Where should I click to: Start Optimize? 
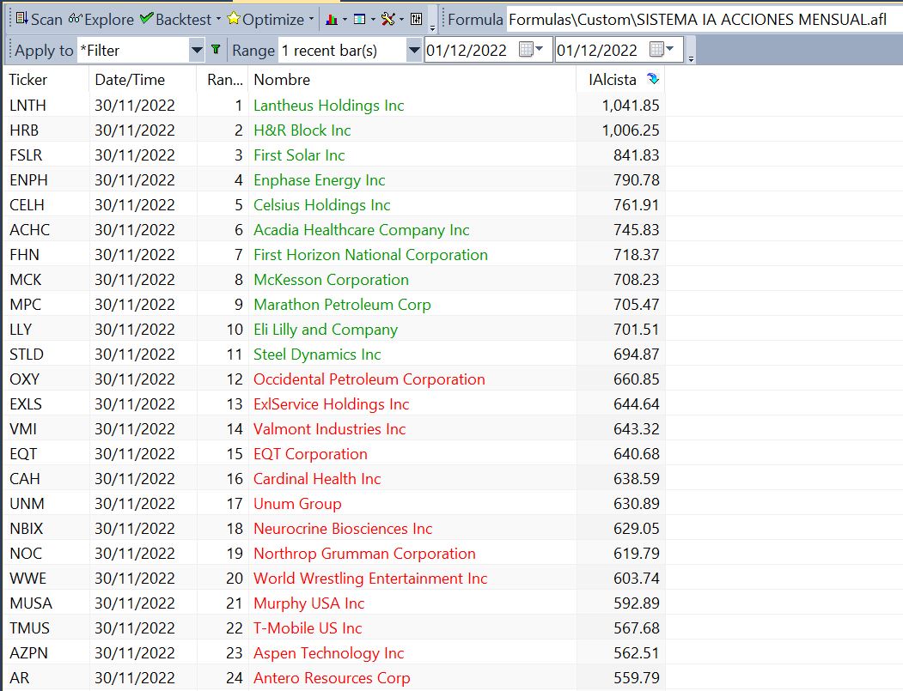click(265, 19)
